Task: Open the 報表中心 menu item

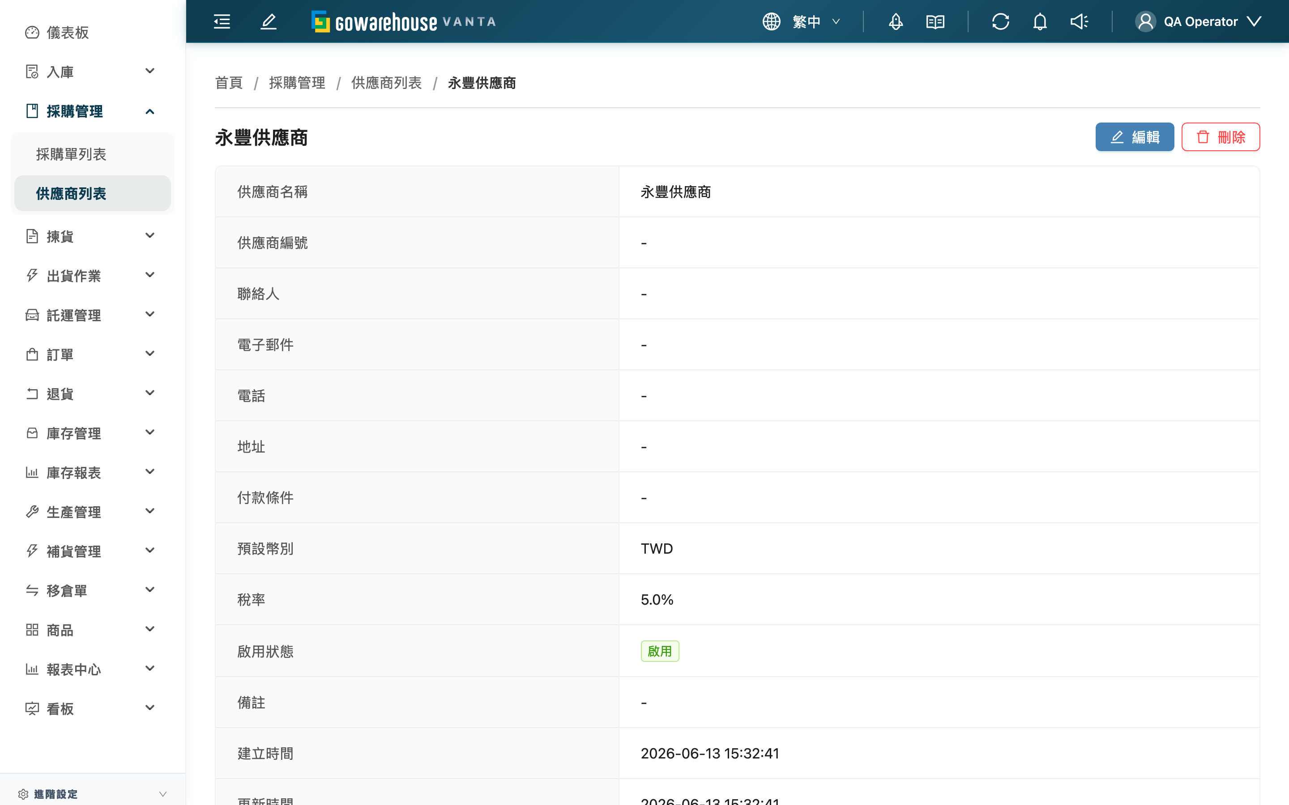Action: [x=93, y=669]
